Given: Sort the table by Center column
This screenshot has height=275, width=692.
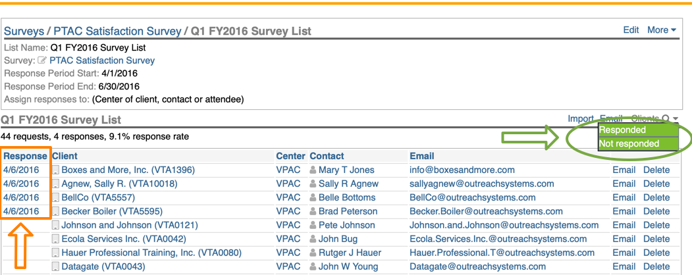Looking at the screenshot, I should click(x=290, y=157).
